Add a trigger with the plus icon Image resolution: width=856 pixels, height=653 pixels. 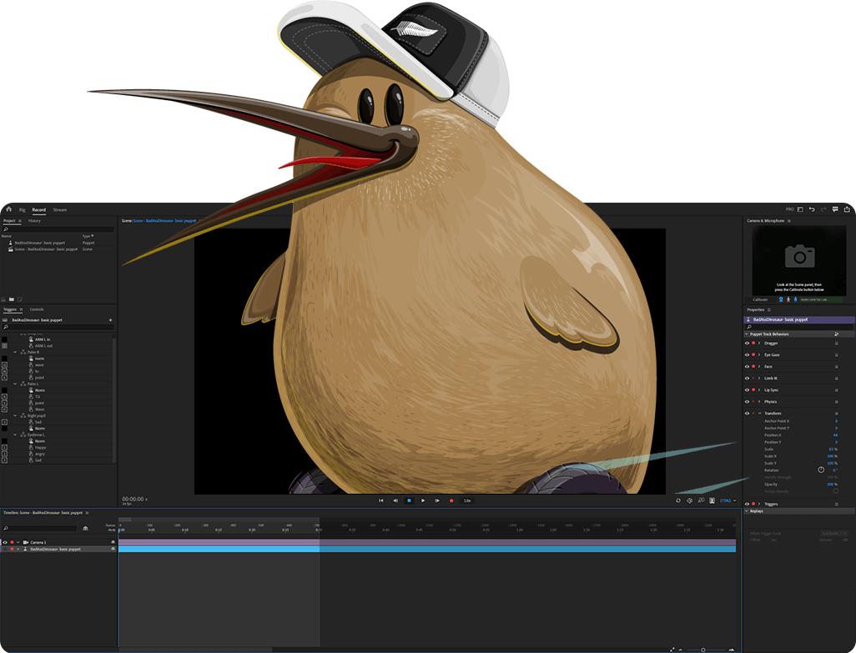tap(110, 319)
